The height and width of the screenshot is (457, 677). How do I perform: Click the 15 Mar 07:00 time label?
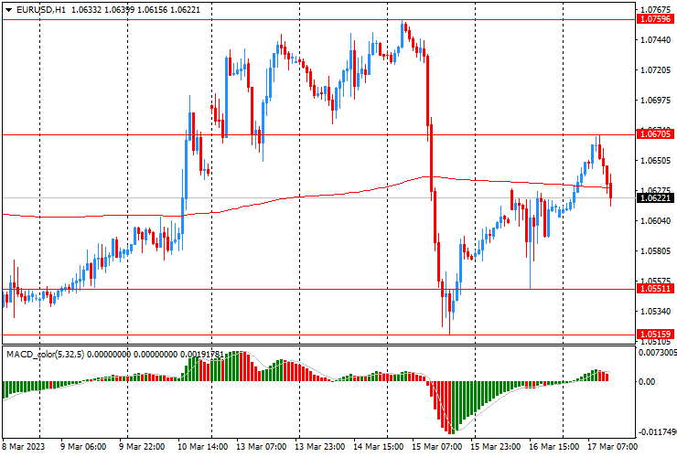click(437, 446)
